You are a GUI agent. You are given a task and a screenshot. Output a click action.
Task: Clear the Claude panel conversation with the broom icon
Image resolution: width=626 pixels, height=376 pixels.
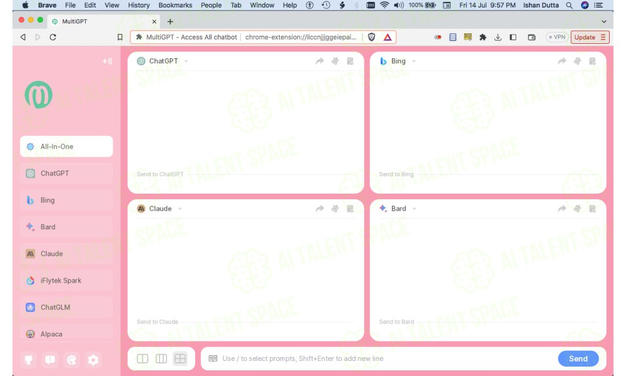click(335, 209)
